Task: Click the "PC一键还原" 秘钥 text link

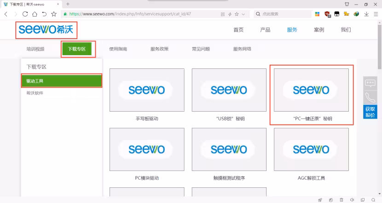Action: coord(313,118)
